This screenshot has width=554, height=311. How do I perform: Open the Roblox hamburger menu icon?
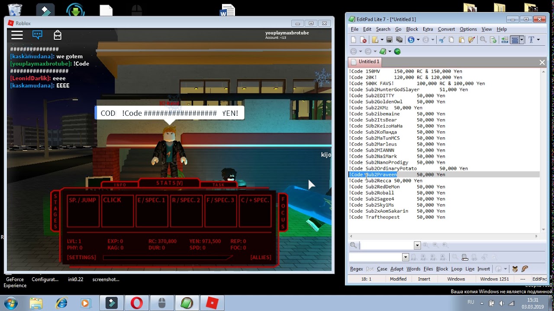pos(17,35)
